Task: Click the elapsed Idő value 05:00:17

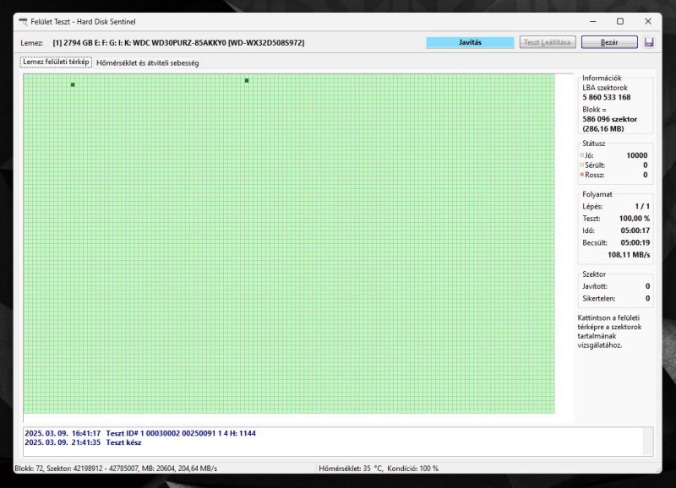Action: (635, 230)
